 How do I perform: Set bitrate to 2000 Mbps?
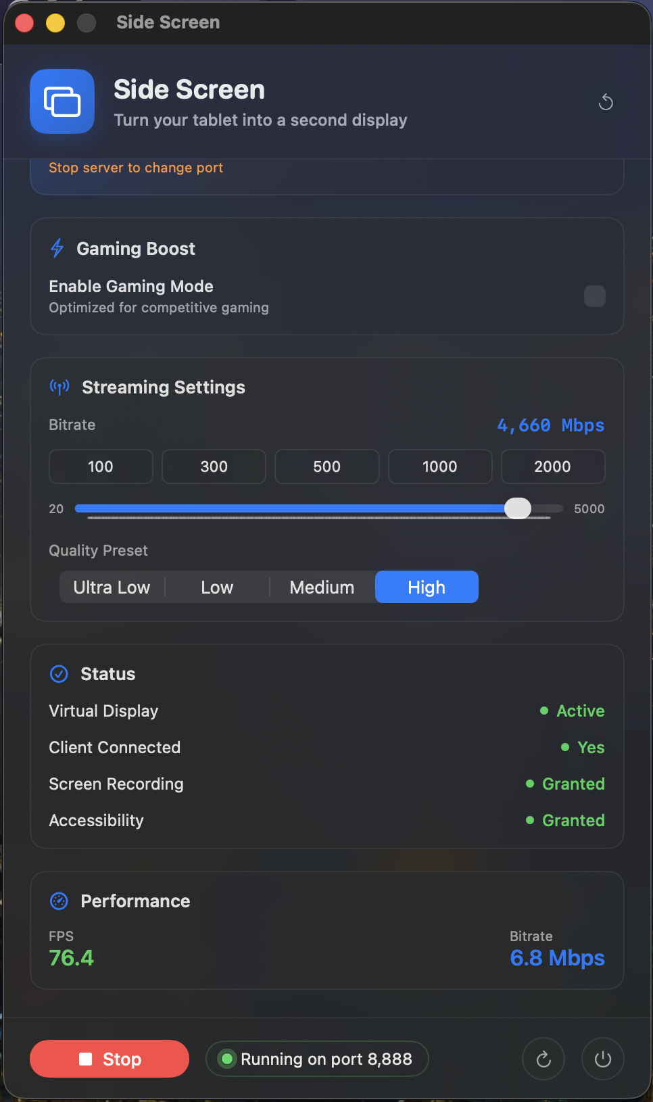coord(553,466)
